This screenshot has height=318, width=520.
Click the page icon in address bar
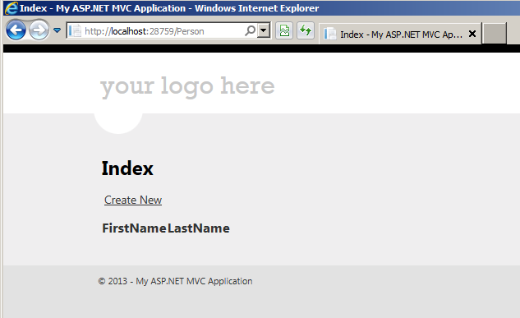(x=75, y=31)
